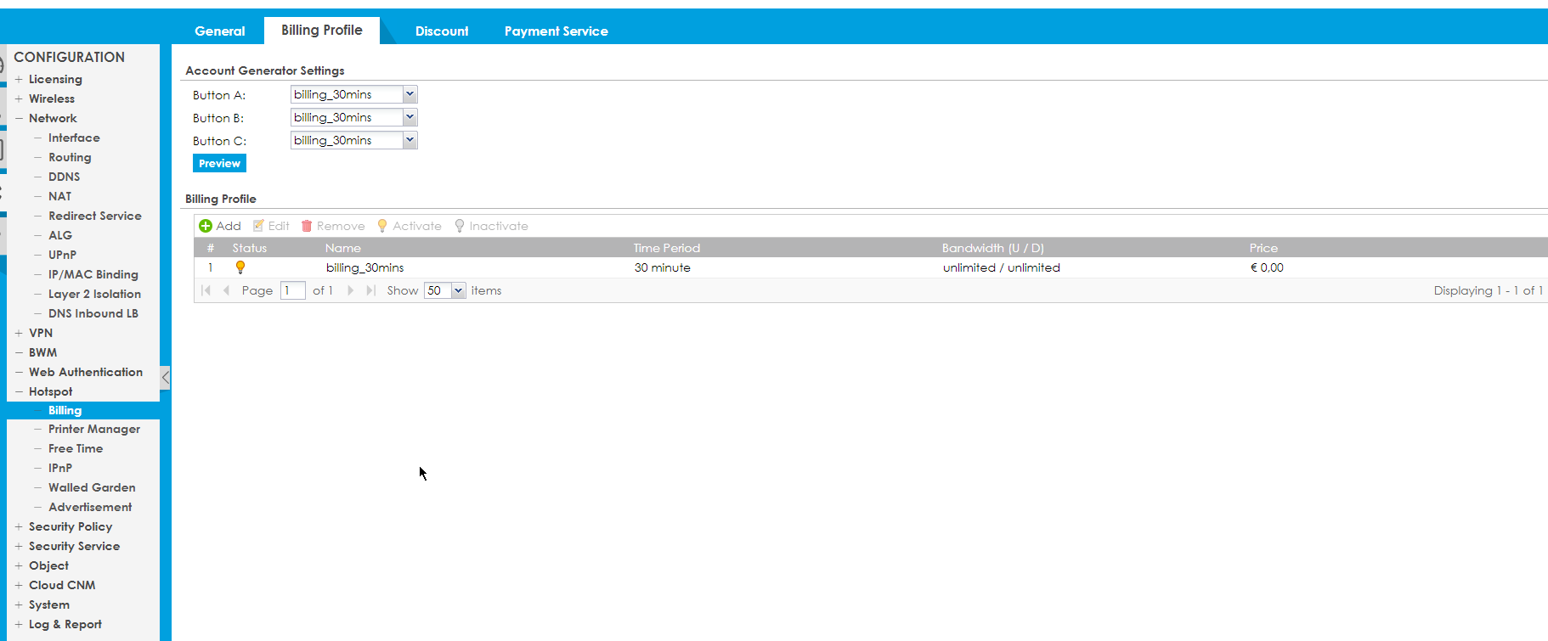Open the Show items per page dropdown

(458, 290)
